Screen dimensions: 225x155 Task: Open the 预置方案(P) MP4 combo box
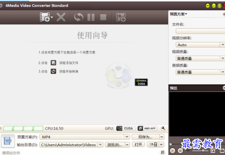tap(85, 137)
